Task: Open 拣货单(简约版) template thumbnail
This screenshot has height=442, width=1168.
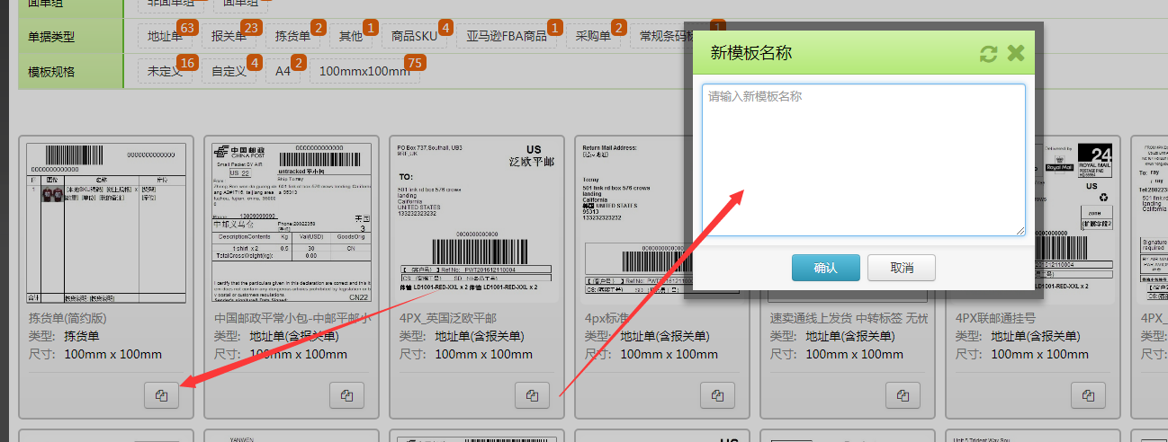Action: click(x=106, y=223)
